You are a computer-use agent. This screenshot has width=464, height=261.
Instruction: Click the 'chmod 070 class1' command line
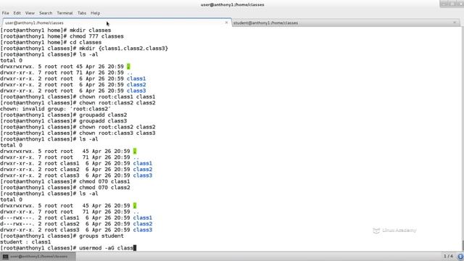[65, 181]
